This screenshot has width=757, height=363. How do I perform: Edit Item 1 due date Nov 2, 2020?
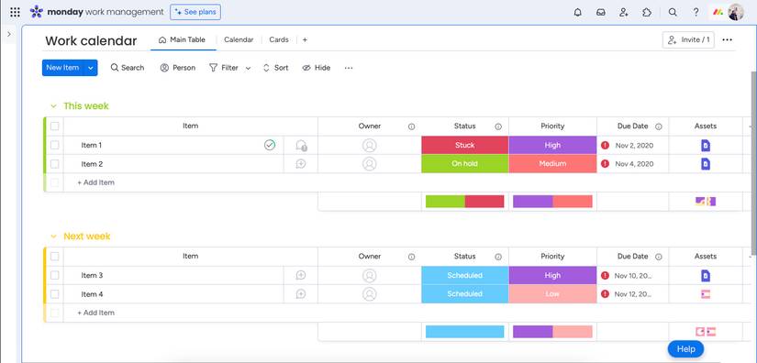pyautogui.click(x=634, y=145)
